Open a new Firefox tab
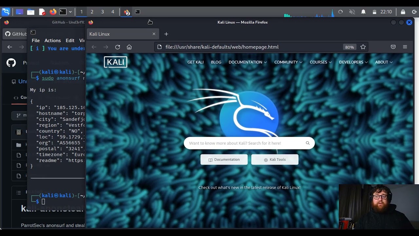This screenshot has width=419, height=236. [166, 34]
